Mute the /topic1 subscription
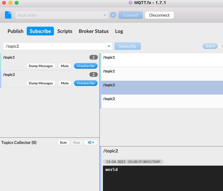 [65, 66]
